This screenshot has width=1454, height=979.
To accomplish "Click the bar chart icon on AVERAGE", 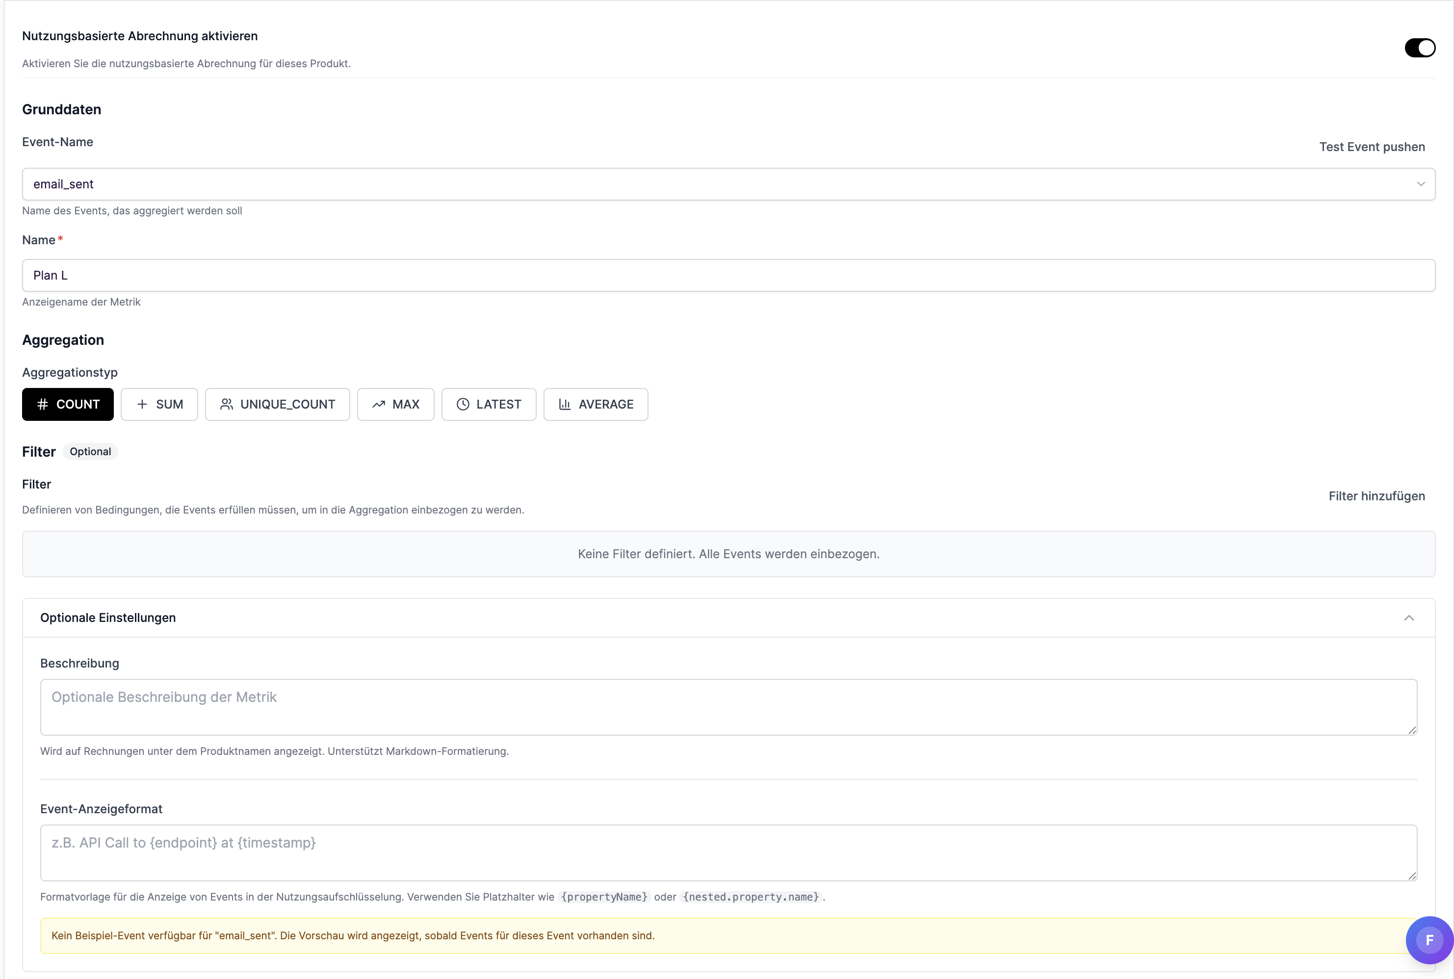I will tap(564, 405).
